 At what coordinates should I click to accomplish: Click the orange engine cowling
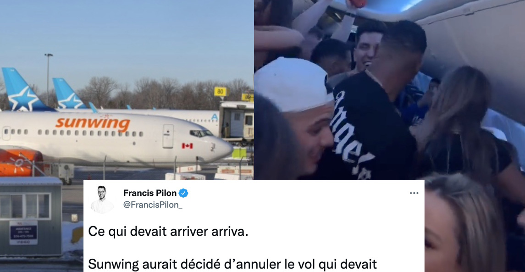[20, 163]
